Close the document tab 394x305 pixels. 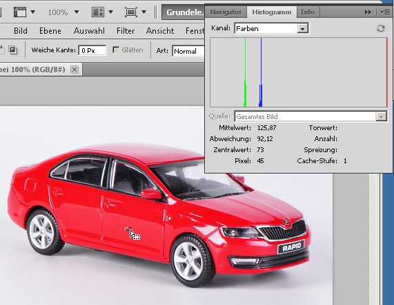(75, 70)
